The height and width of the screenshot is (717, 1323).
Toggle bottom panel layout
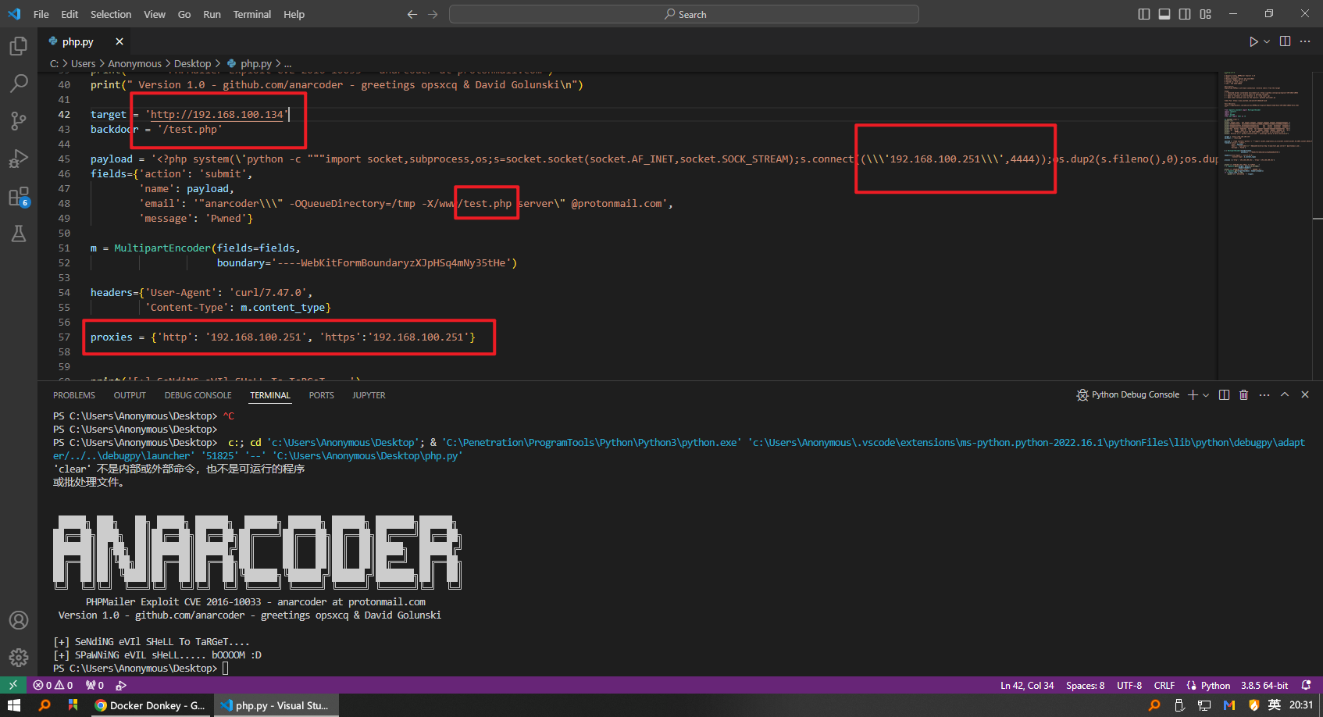(x=1164, y=14)
